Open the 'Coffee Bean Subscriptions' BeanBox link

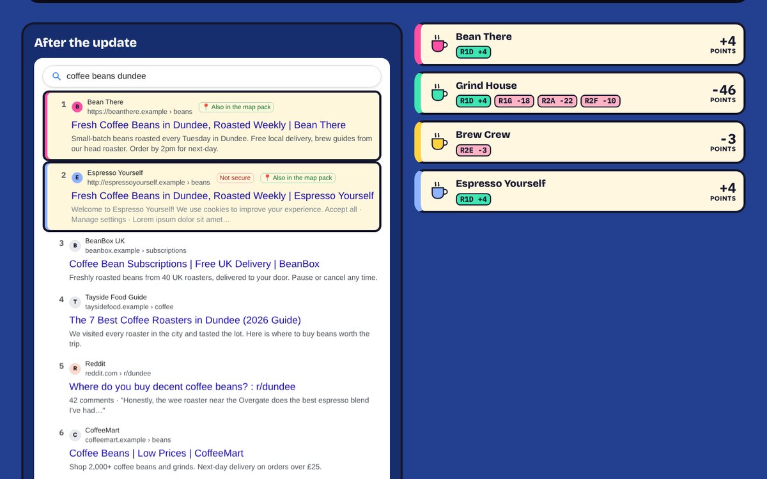pos(194,264)
